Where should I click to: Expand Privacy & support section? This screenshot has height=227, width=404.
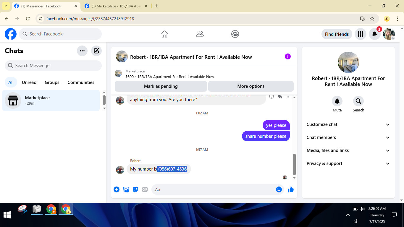pyautogui.click(x=348, y=163)
